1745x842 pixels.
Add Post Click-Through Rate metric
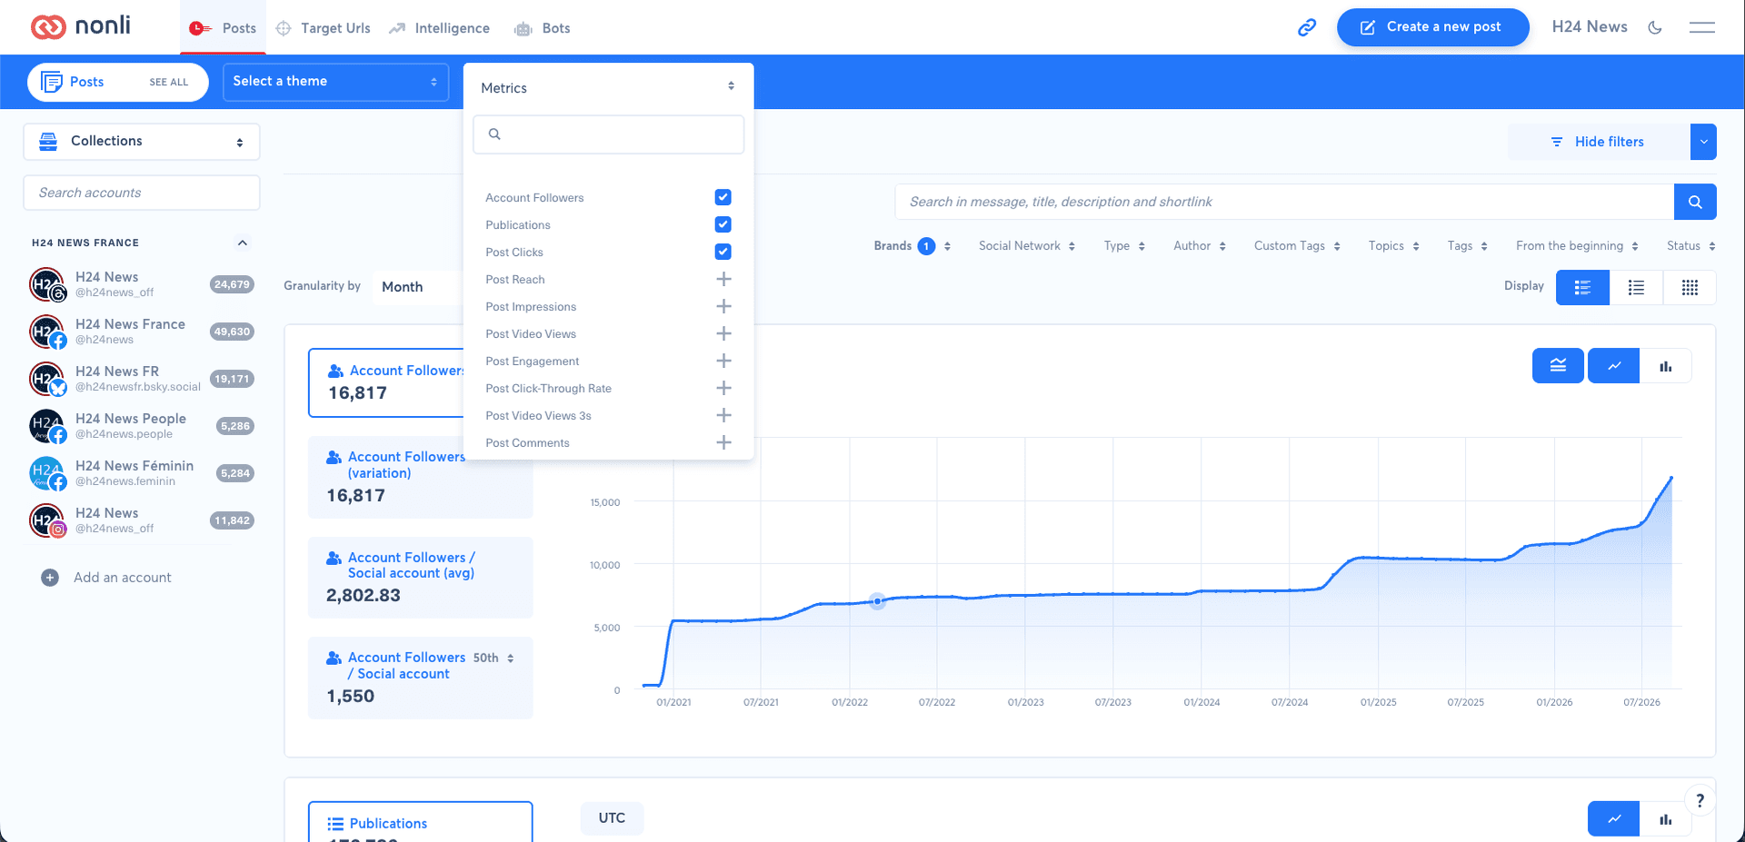[723, 388]
